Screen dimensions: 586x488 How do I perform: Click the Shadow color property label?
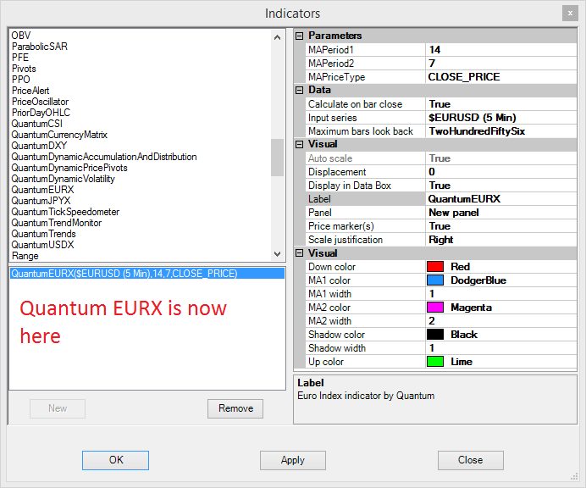[x=336, y=335]
